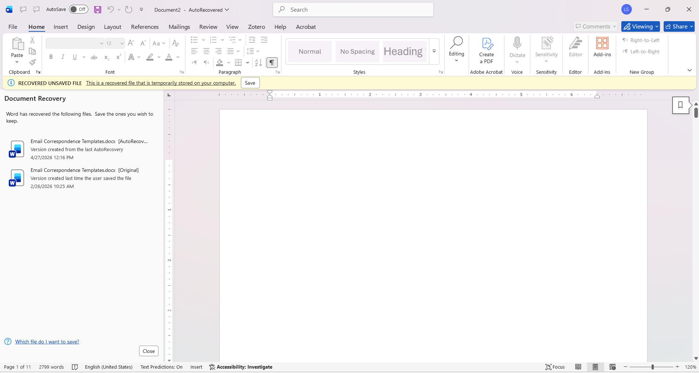Image resolution: width=699 pixels, height=373 pixels.
Task: Toggle Print Layout view button
Action: 595,367
